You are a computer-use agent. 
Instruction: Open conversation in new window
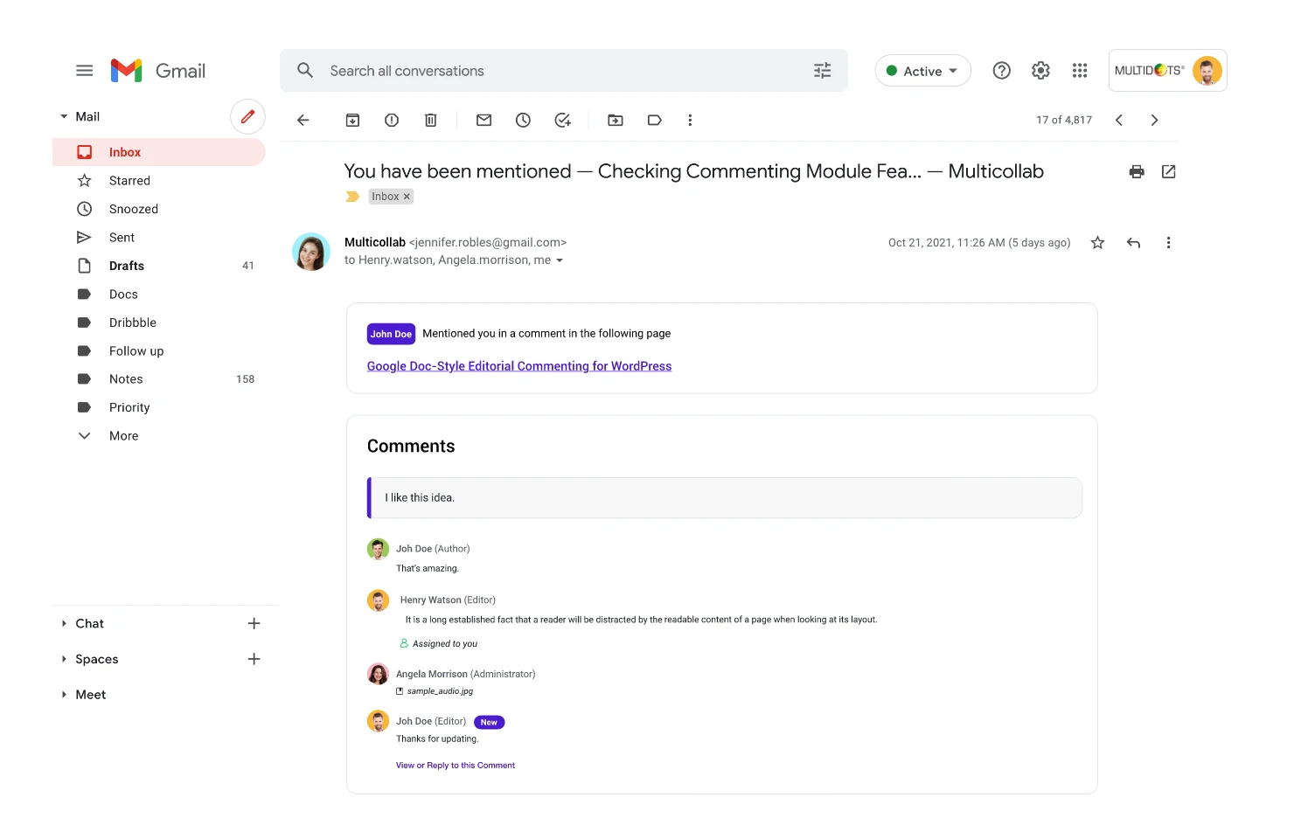[1169, 171]
